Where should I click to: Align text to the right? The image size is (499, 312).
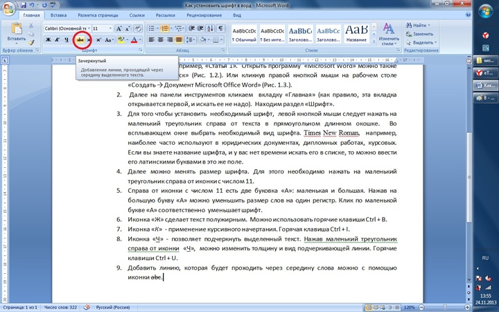[170, 40]
